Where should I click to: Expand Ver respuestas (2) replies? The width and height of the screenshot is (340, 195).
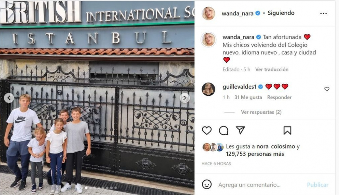[x=261, y=112]
